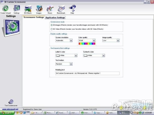Open the Create Wizard tool
Screen dimensions: 154x115
(x=6, y=9)
